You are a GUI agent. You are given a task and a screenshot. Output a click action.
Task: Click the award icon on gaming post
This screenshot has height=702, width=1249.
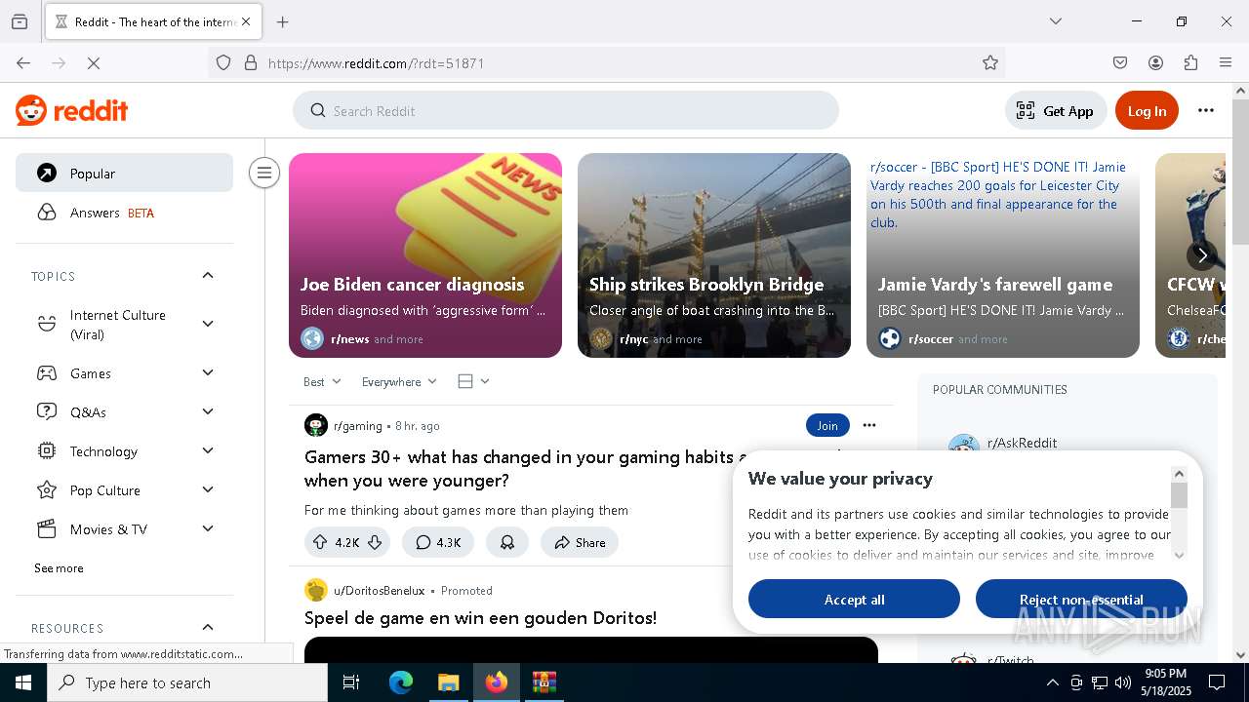click(x=507, y=542)
